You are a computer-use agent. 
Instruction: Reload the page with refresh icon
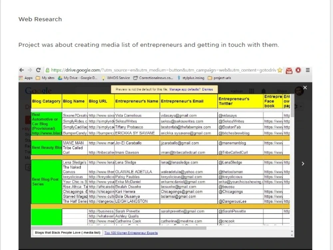click(38, 70)
